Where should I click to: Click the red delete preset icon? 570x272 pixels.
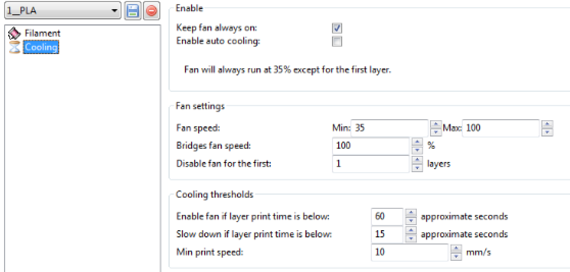pos(150,11)
